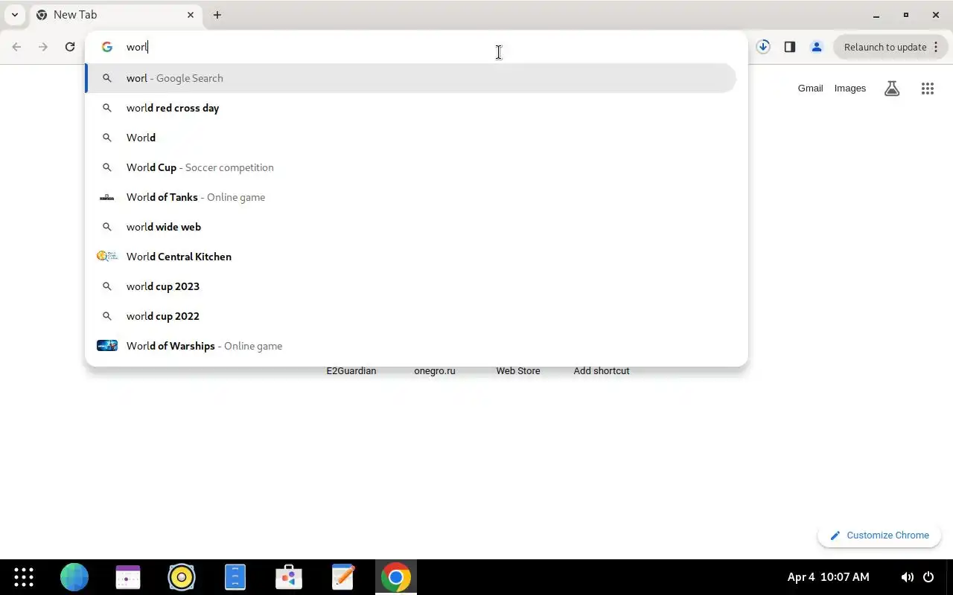Toggle the side panel icon
This screenshot has height=595, width=953.
[x=790, y=47]
